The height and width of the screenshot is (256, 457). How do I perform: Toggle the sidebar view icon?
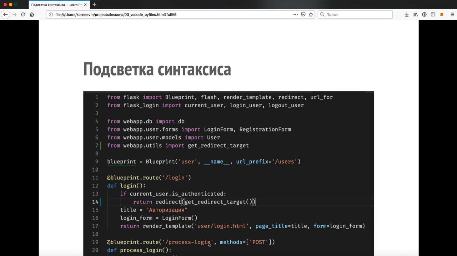click(x=433, y=15)
